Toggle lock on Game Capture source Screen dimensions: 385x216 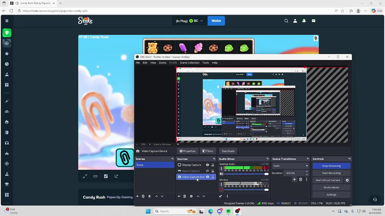[x=213, y=171]
